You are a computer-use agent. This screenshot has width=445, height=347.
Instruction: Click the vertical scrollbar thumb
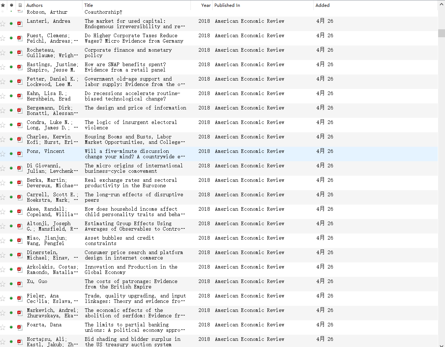(x=441, y=33)
